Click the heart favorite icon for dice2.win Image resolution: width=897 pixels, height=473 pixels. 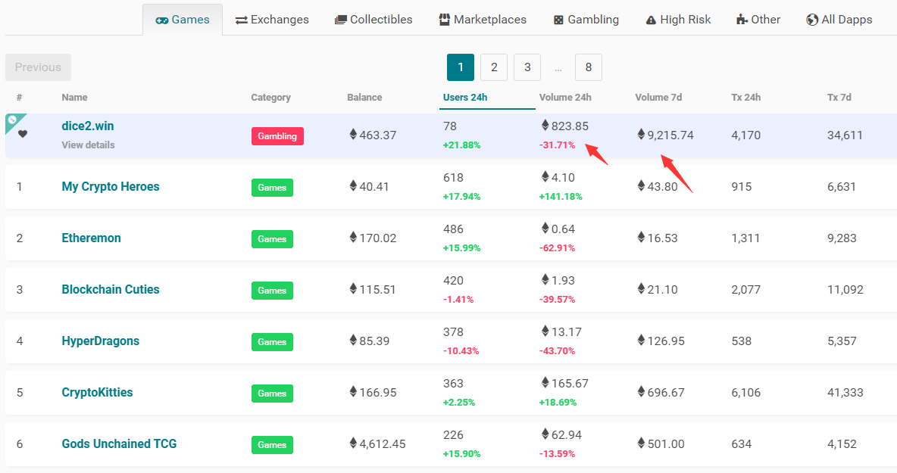coord(23,135)
